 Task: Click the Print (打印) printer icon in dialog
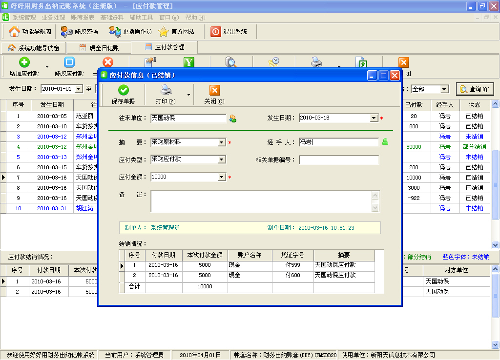pos(166,90)
